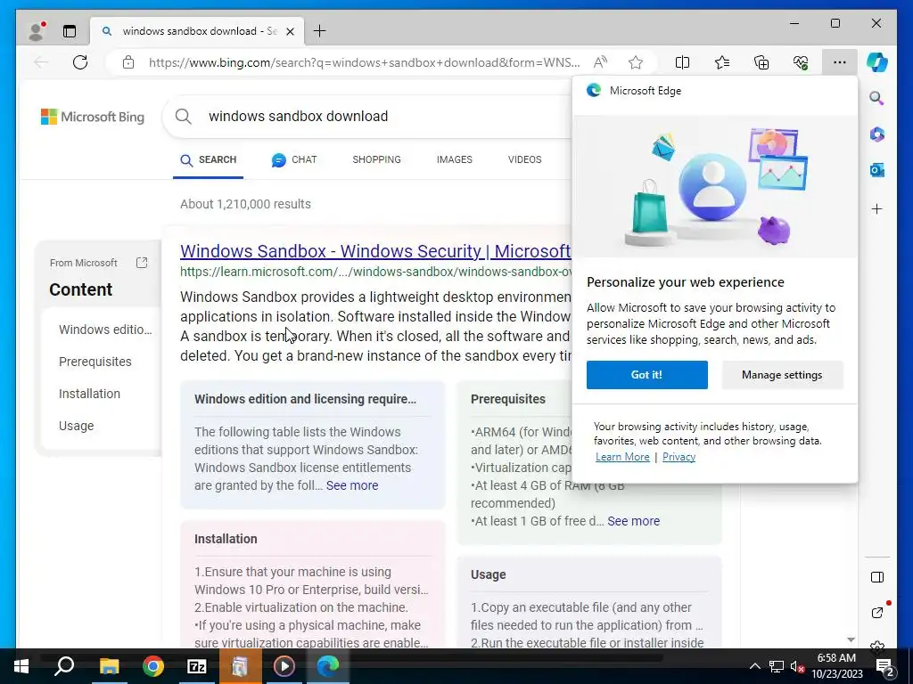The width and height of the screenshot is (913, 684).
Task: Open Copilot sidebar icon
Action: pos(877,62)
